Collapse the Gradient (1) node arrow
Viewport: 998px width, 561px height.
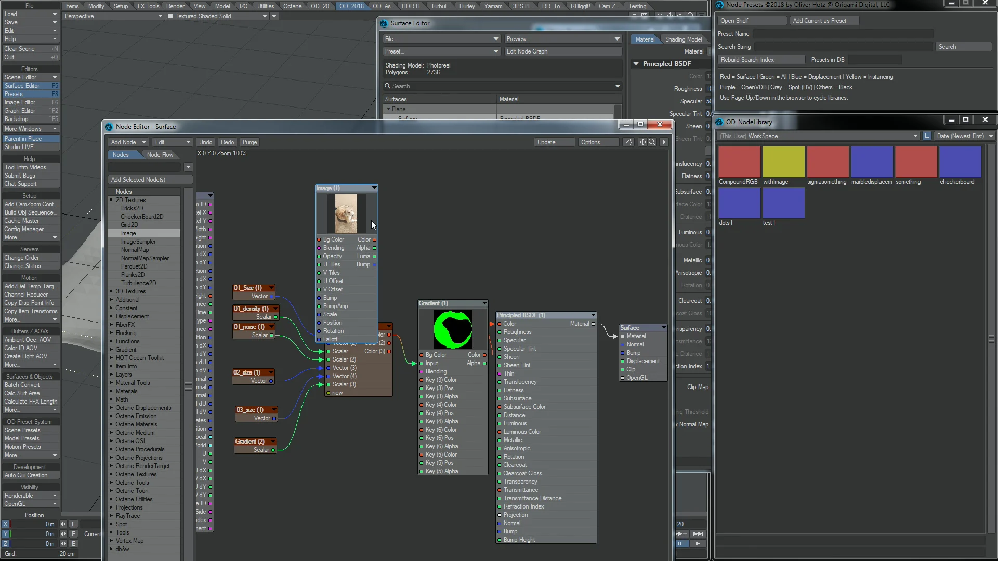pyautogui.click(x=484, y=303)
